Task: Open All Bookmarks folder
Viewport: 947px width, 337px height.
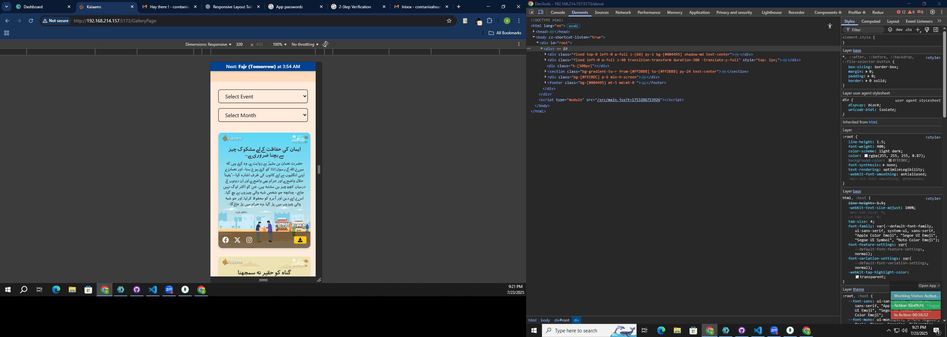Action: (505, 33)
